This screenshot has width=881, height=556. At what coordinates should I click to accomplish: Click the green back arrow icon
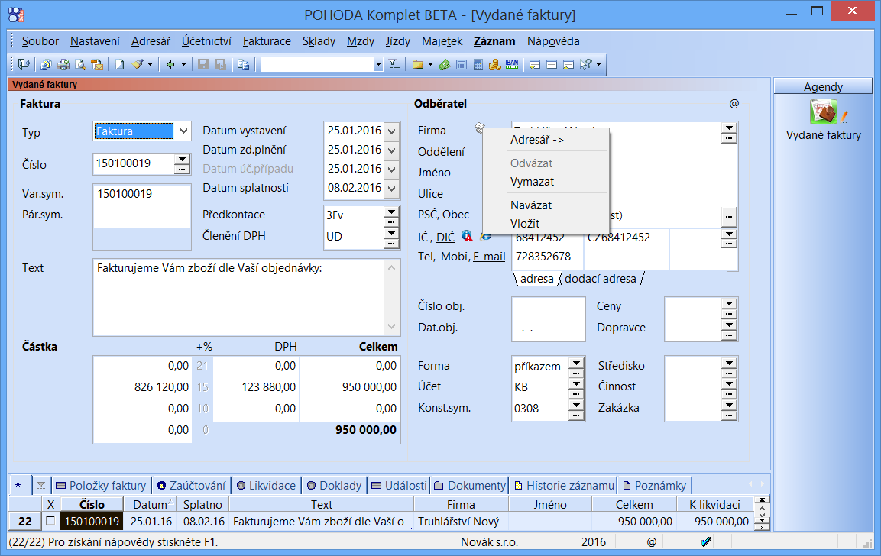point(170,65)
